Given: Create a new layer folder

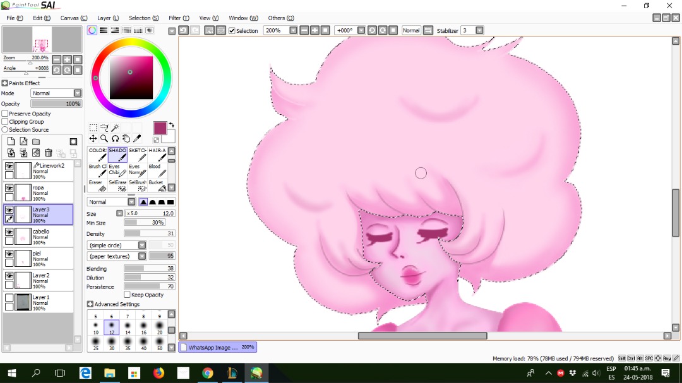Looking at the screenshot, I should (36, 141).
